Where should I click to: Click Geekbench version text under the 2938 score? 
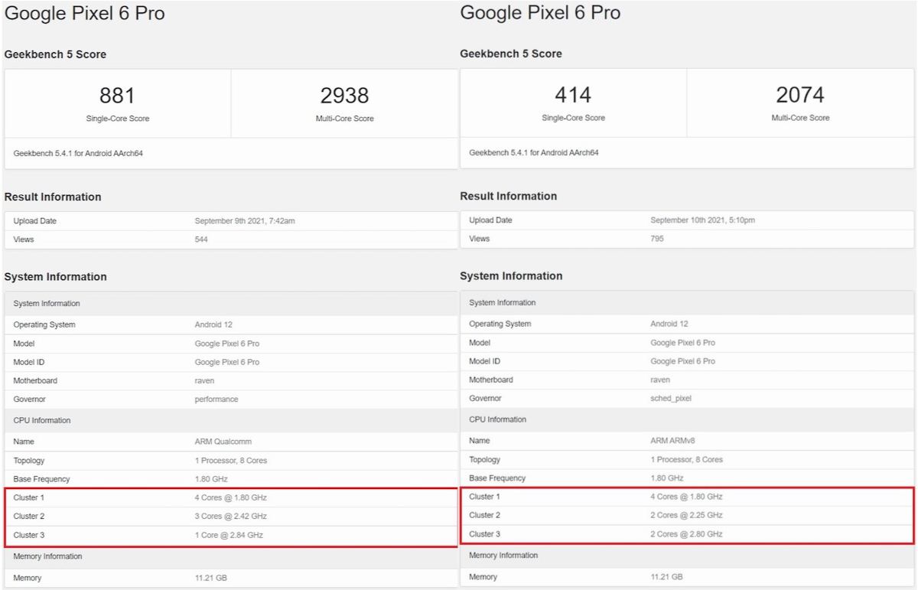tap(78, 154)
